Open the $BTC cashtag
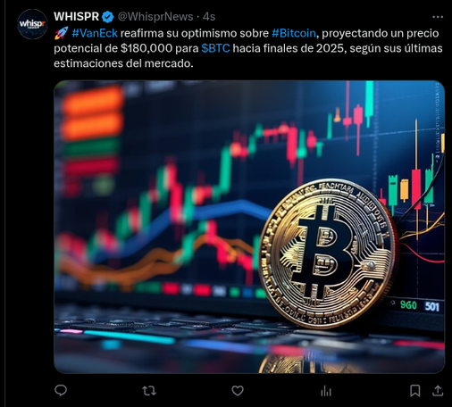 click(x=215, y=48)
